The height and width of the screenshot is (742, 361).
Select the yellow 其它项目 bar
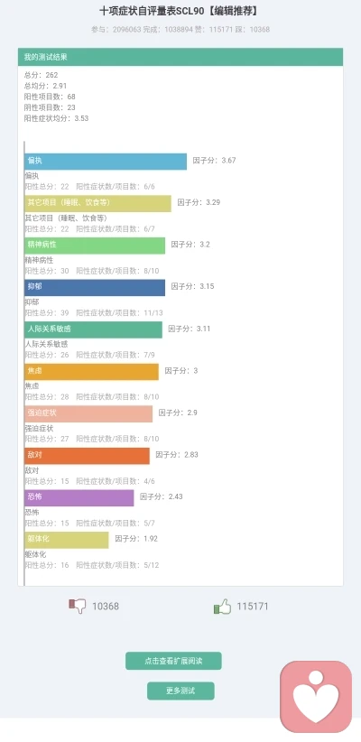[x=98, y=203]
